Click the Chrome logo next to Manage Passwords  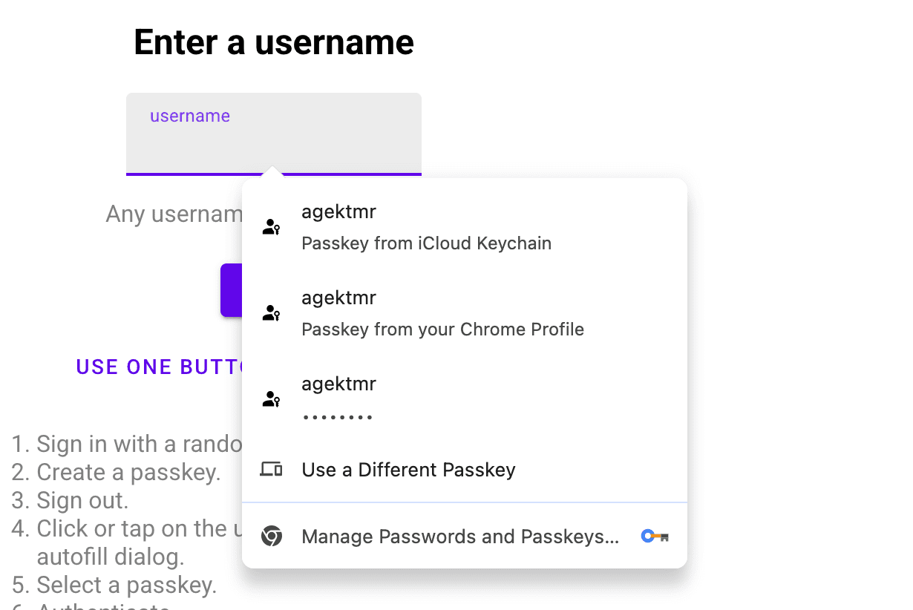[272, 536]
